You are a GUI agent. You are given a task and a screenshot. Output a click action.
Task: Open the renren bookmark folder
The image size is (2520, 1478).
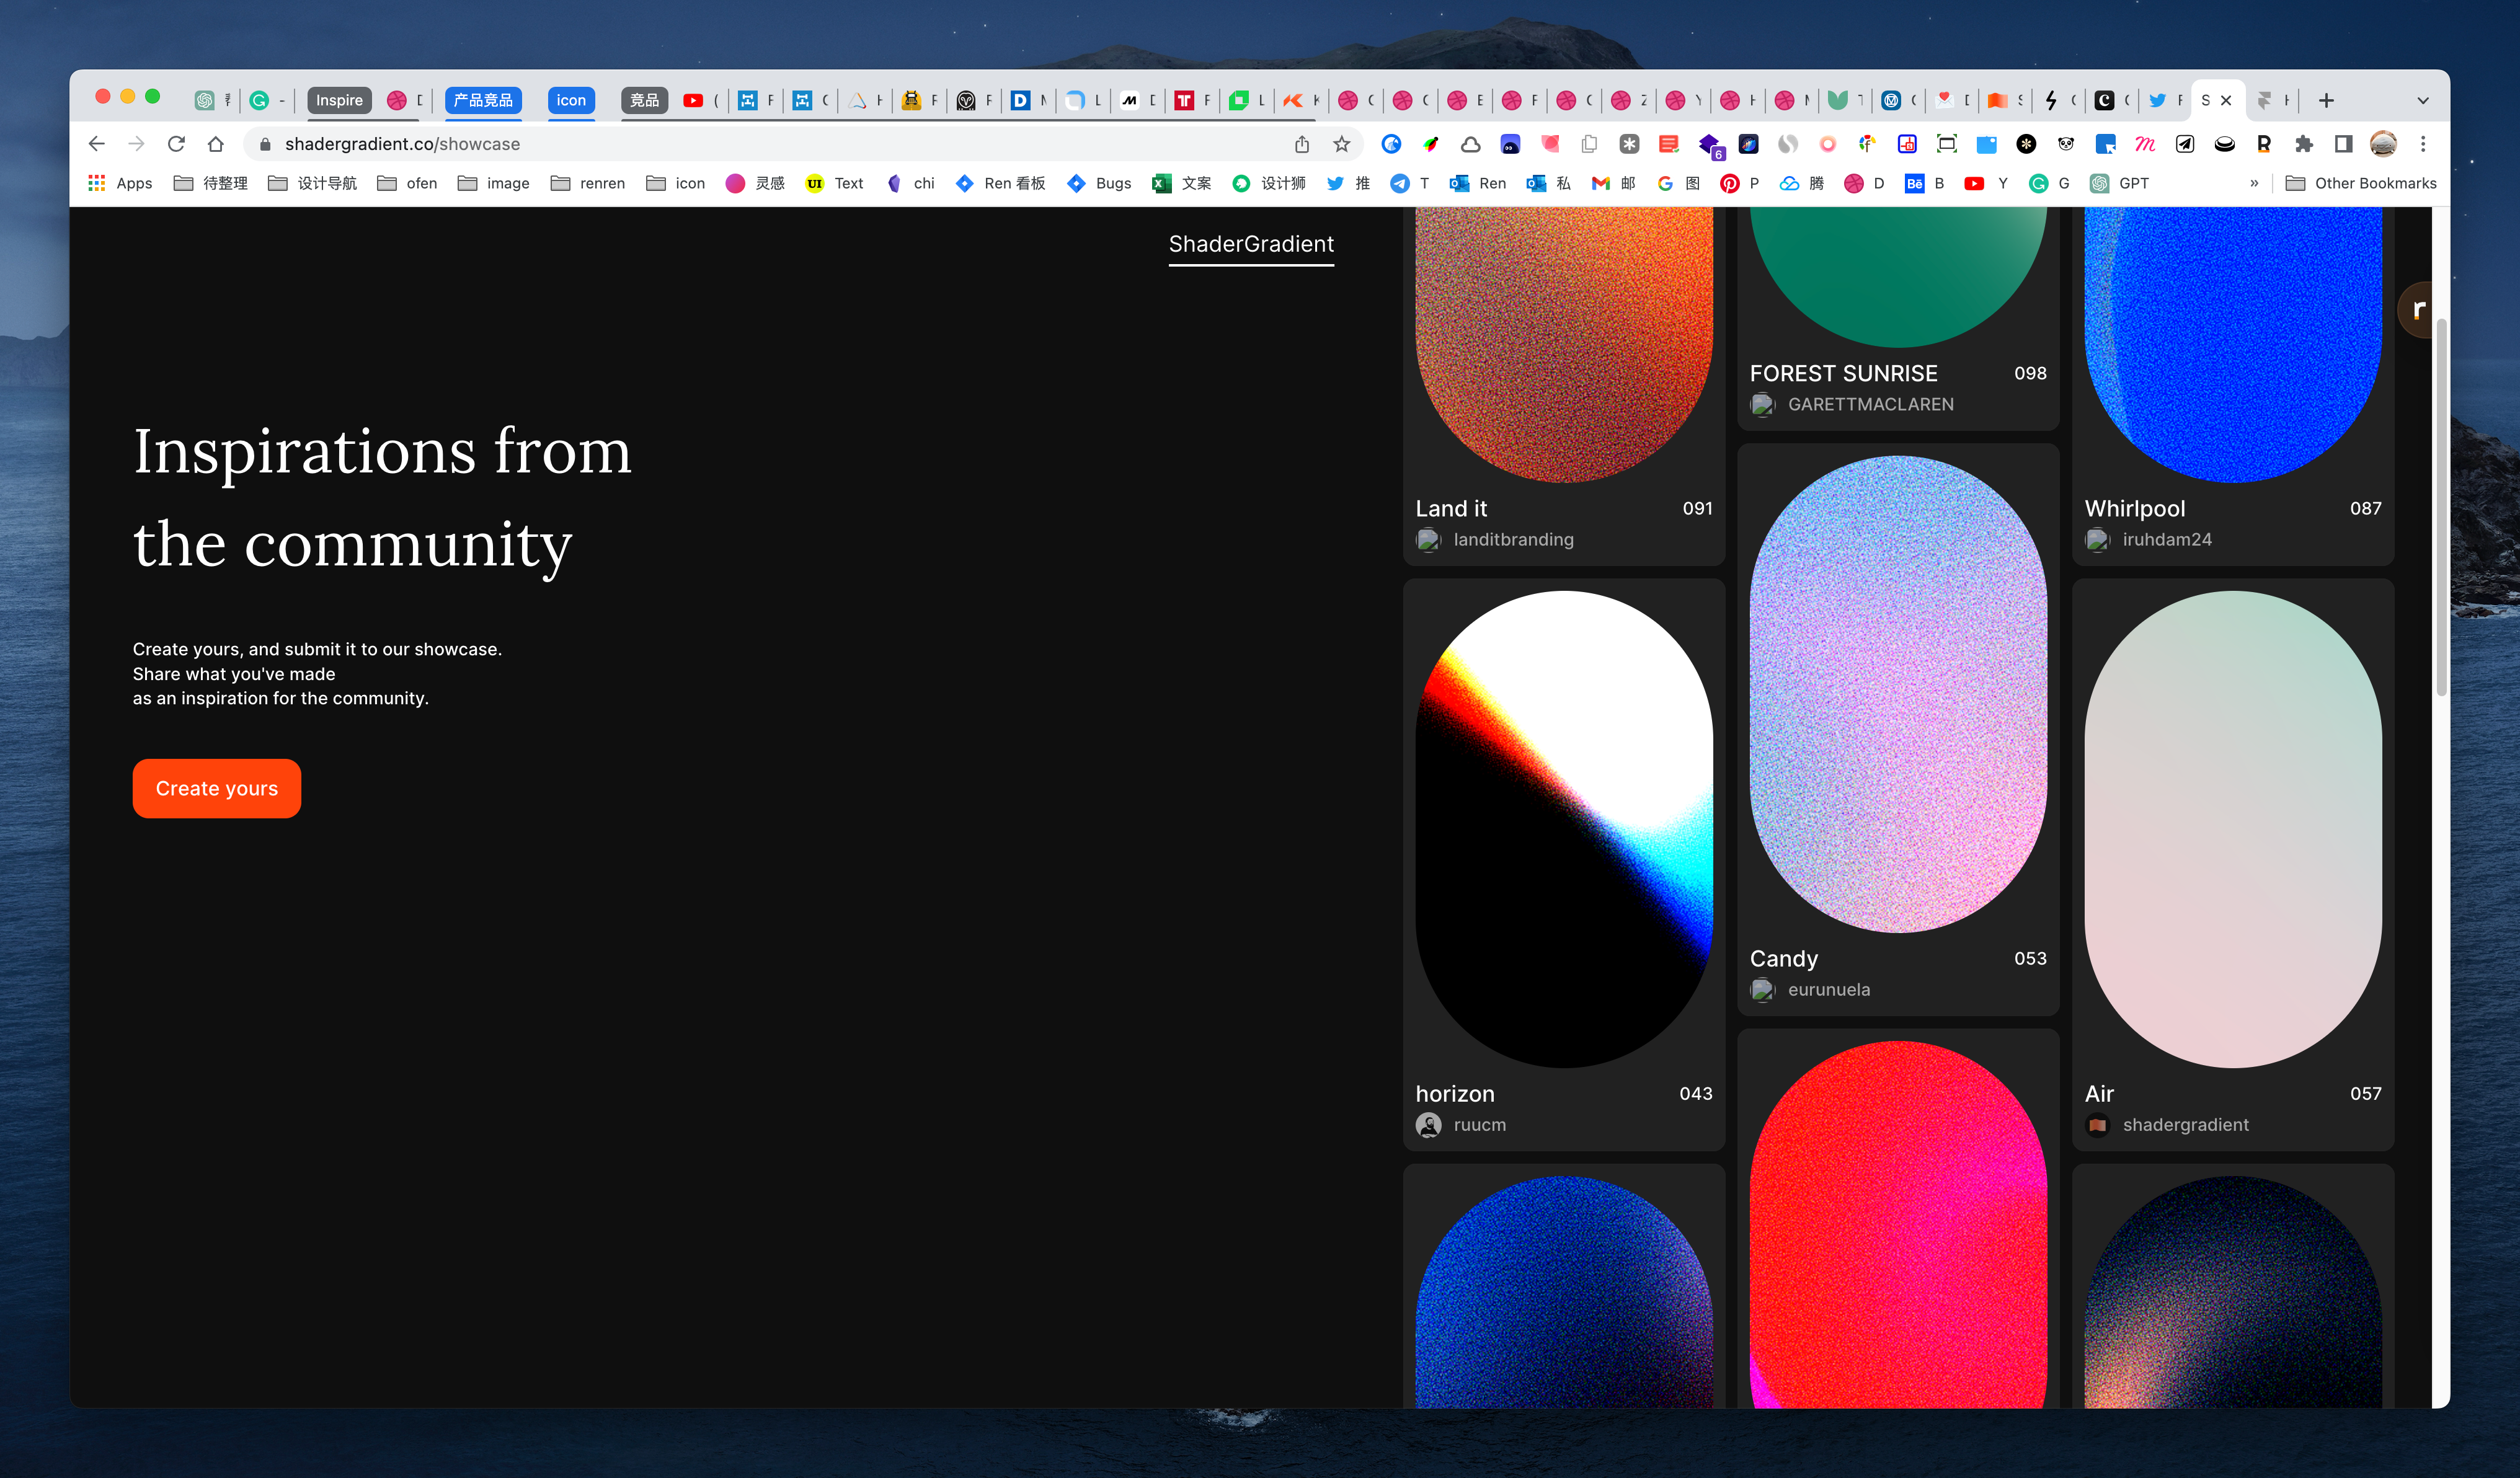click(x=588, y=183)
